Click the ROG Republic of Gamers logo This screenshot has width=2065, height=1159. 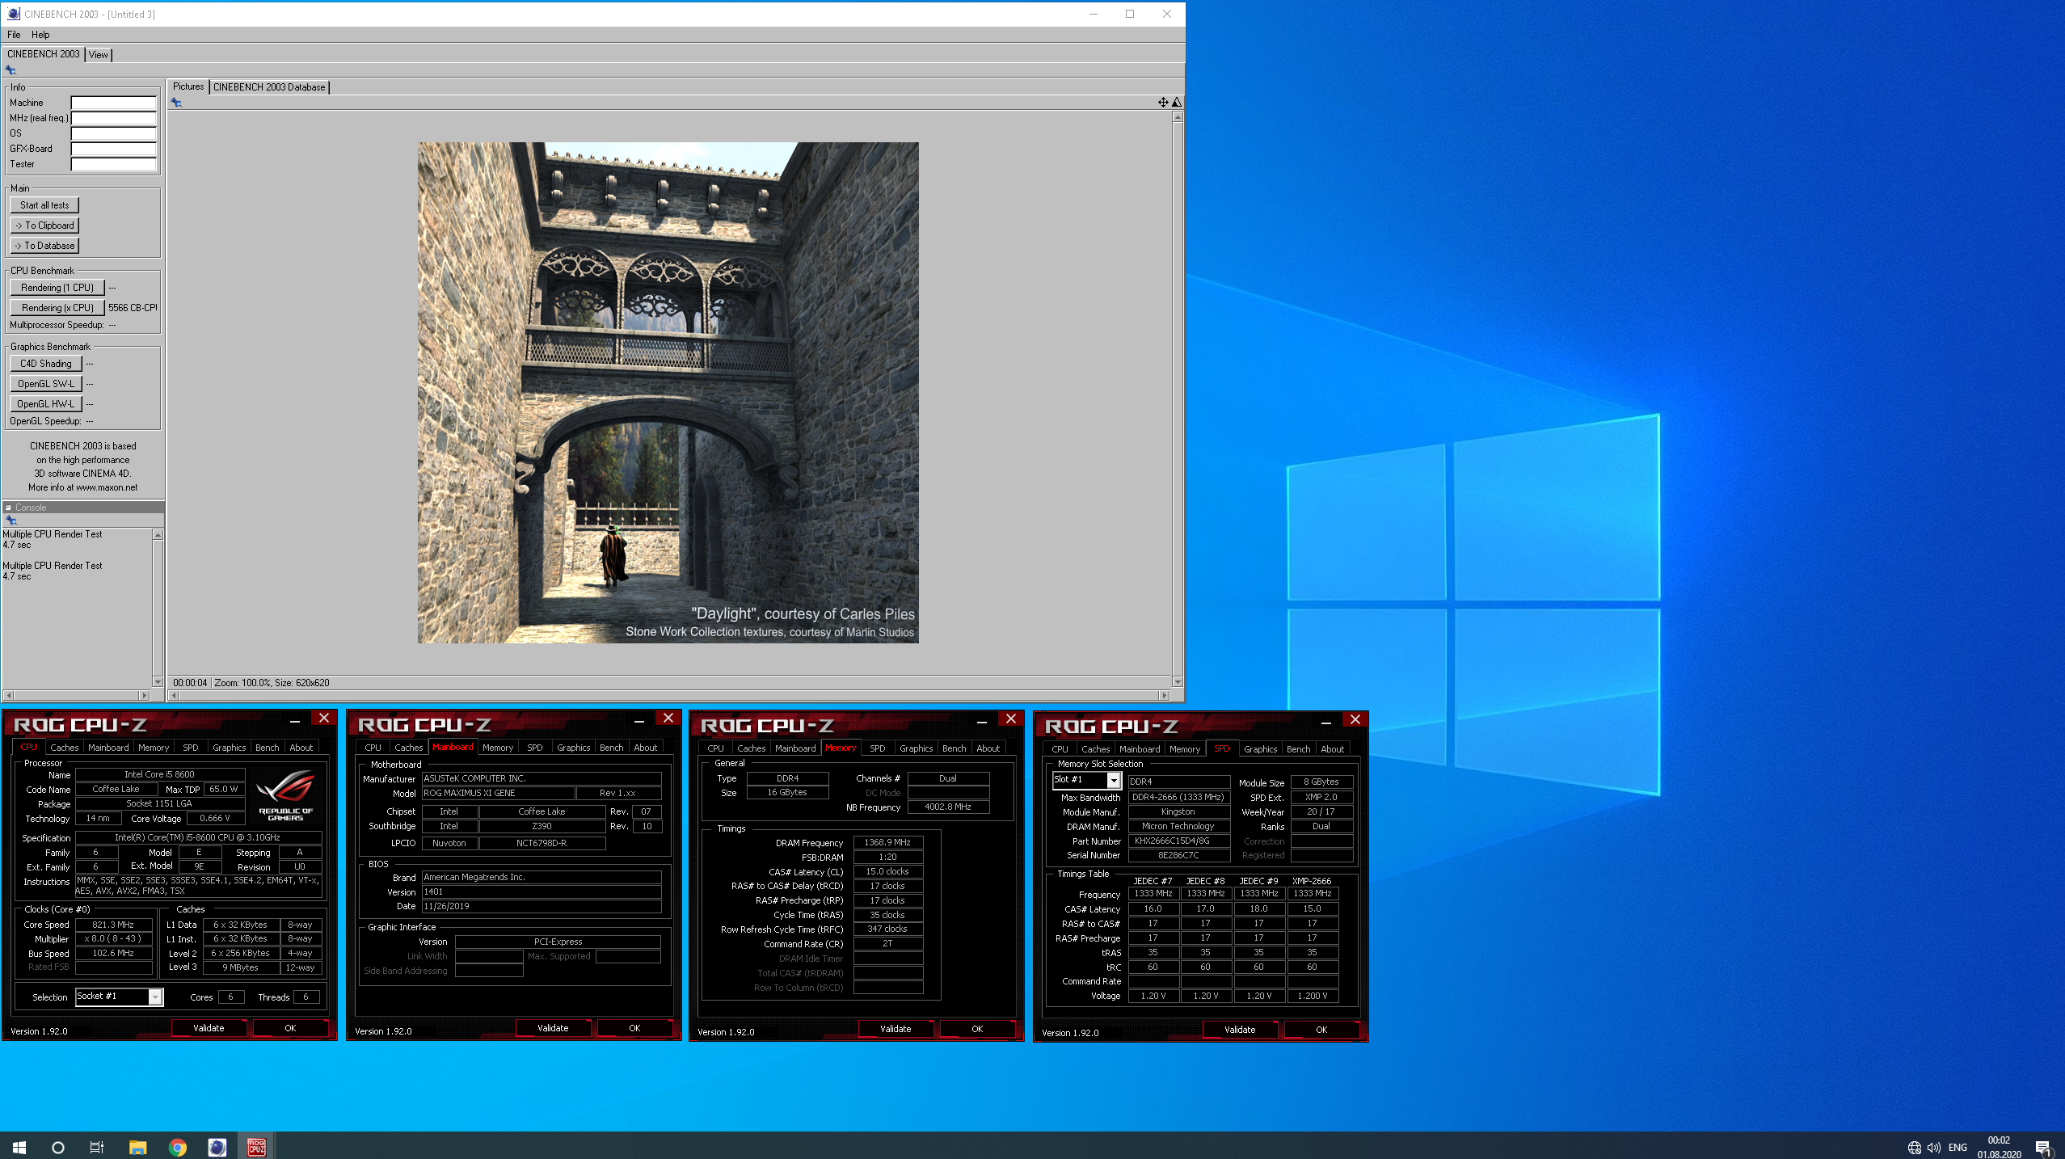pos(285,794)
